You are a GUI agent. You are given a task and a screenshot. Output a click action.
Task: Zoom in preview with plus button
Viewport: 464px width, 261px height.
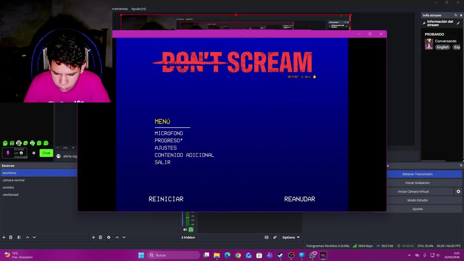pos(73,148)
